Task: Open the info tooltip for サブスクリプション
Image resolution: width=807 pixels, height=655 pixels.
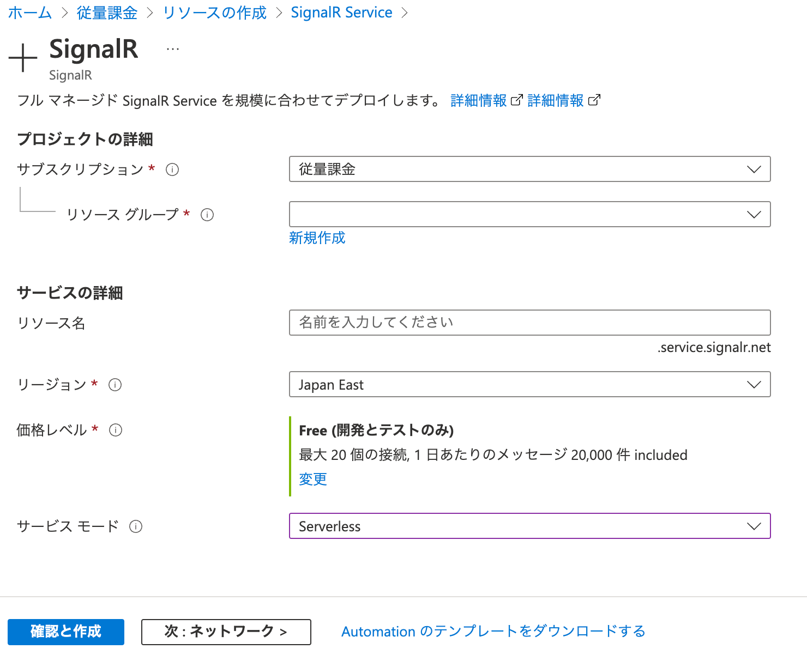Action: tap(172, 169)
